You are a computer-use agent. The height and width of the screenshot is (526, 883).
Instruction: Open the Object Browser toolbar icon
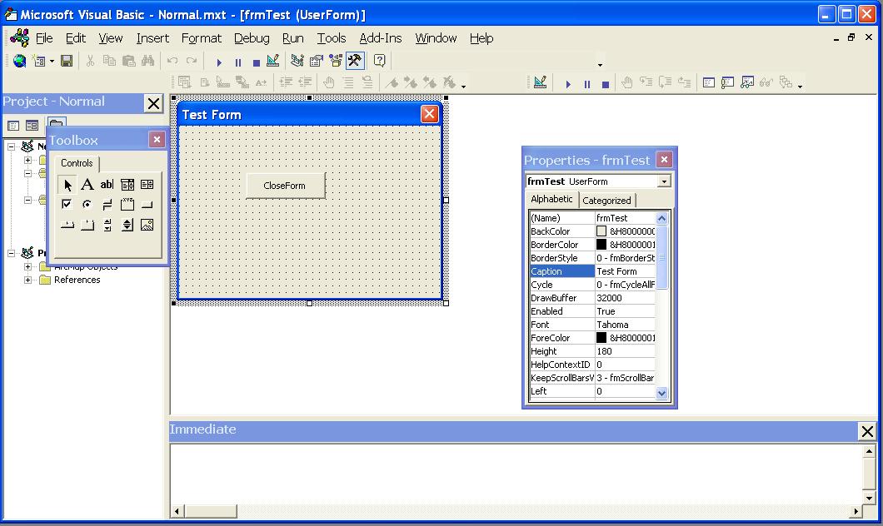click(336, 61)
